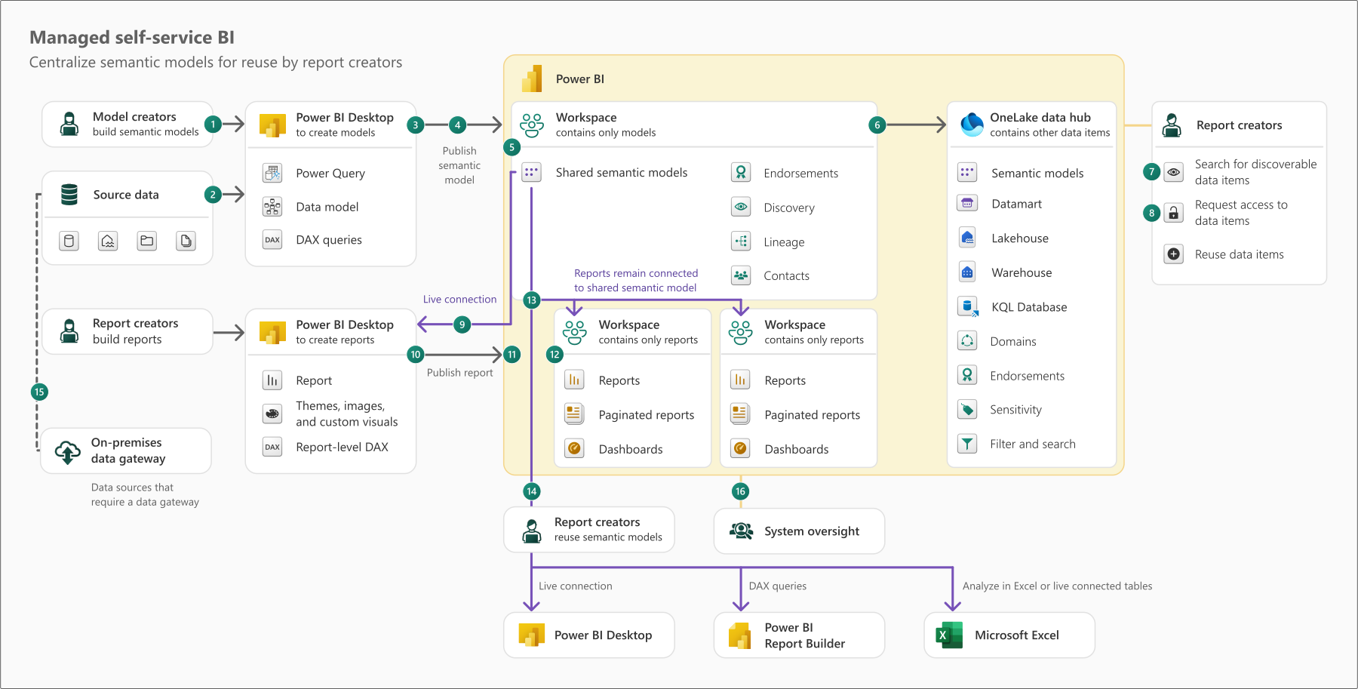The height and width of the screenshot is (689, 1358).
Task: Click the Semantic models icon in OneLake hub
Action: coord(967,172)
